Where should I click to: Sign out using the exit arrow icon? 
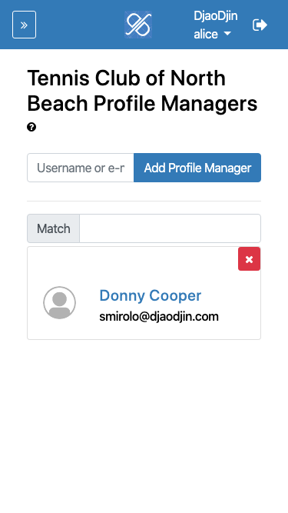tap(260, 25)
